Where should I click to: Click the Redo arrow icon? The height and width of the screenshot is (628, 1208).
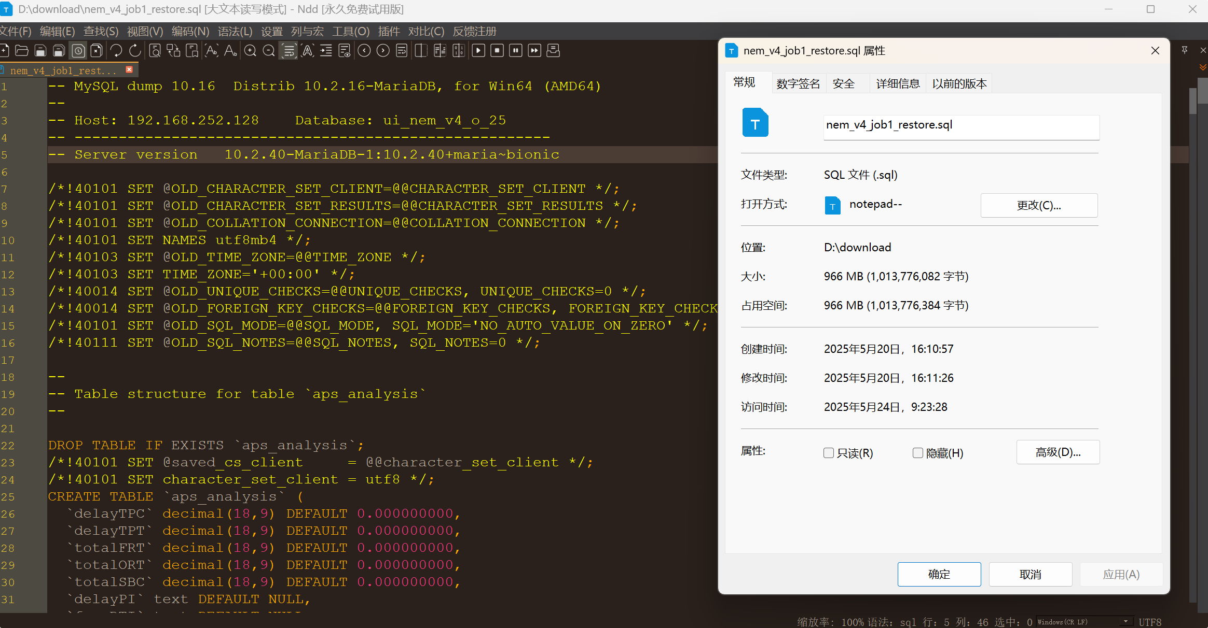tap(135, 50)
